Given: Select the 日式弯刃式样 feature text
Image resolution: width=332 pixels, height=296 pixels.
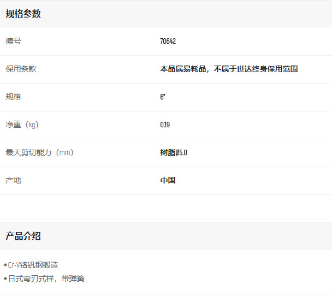Looking at the screenshot, I should click(x=31, y=279).
